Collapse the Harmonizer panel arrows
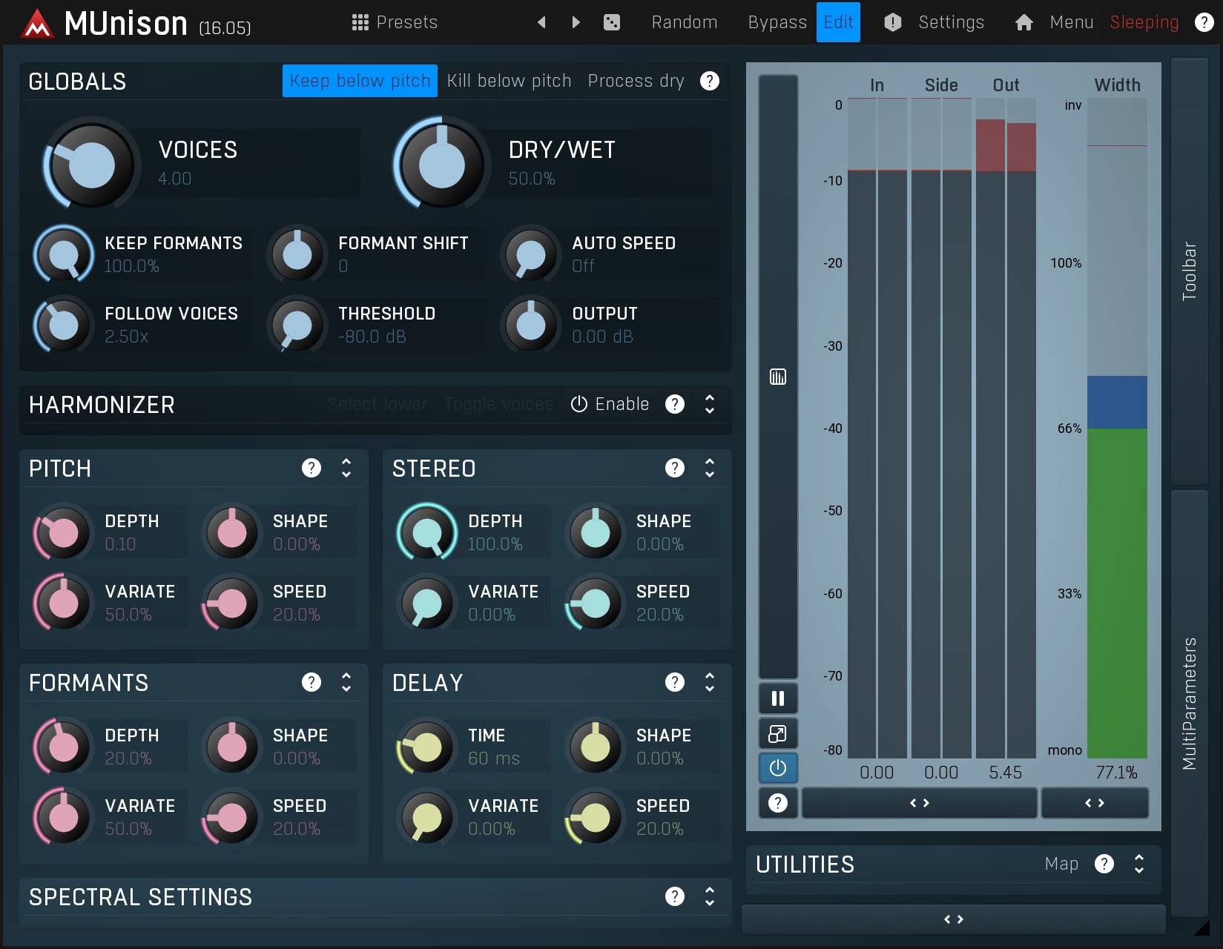 tap(710, 404)
